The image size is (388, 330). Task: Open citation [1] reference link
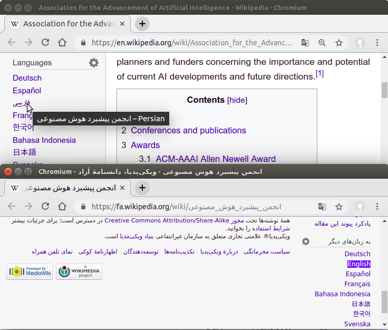pyautogui.click(x=319, y=73)
